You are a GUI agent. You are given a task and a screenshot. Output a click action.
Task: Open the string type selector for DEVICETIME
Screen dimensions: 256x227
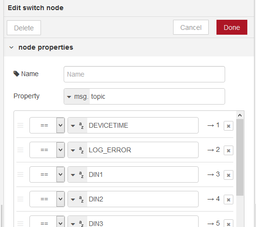pyautogui.click(x=78, y=125)
